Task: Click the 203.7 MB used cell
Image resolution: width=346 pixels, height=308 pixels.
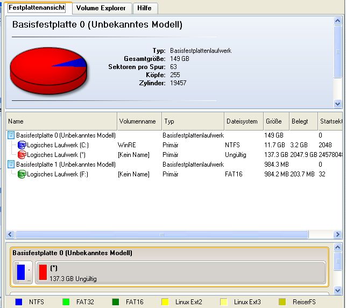Action: click(x=302, y=174)
